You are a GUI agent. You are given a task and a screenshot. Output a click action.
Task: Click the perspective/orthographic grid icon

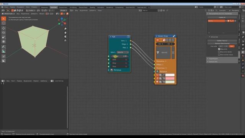tap(65, 40)
